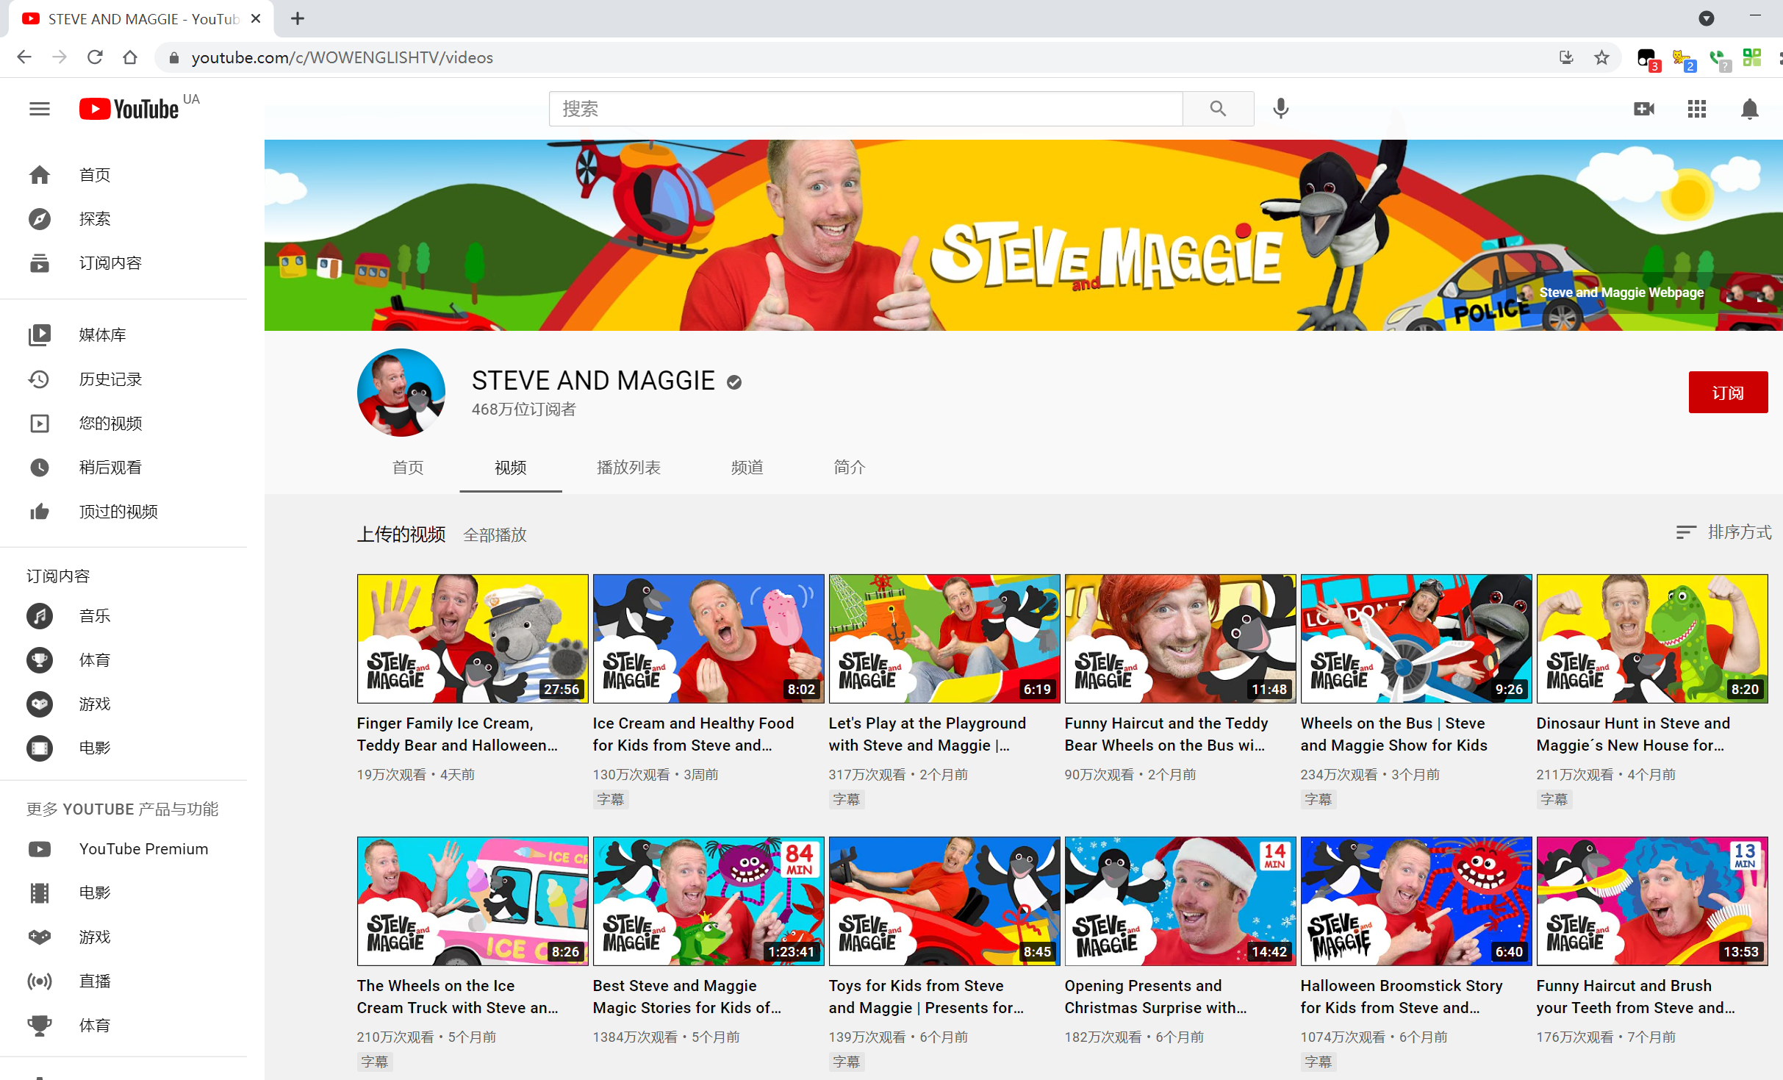Open Dinosaur Hunt in Steve and Maggie's video title
The height and width of the screenshot is (1080, 1783).
point(1633,734)
